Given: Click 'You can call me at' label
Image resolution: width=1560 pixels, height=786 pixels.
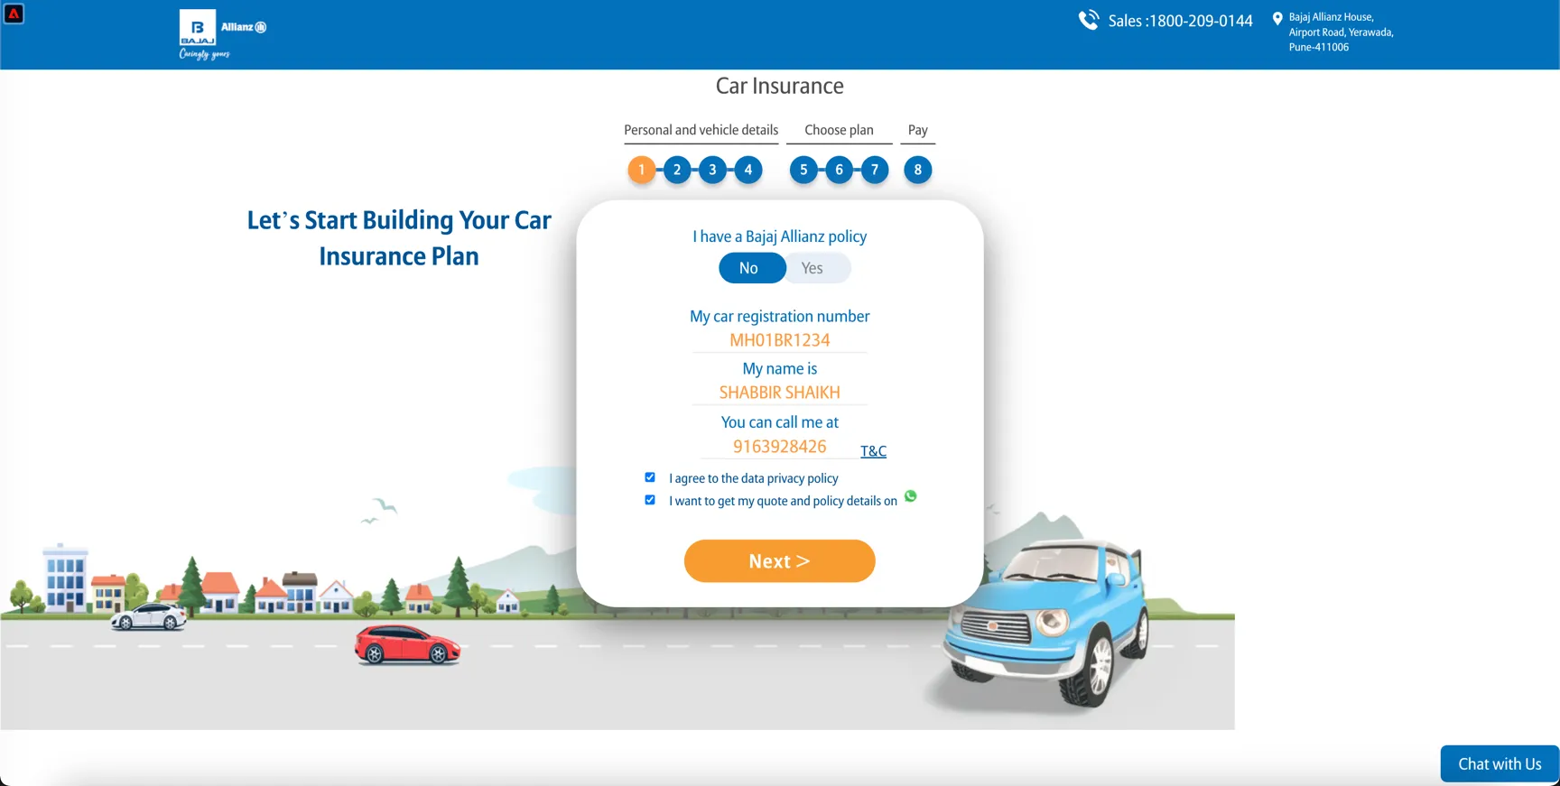Looking at the screenshot, I should [780, 422].
